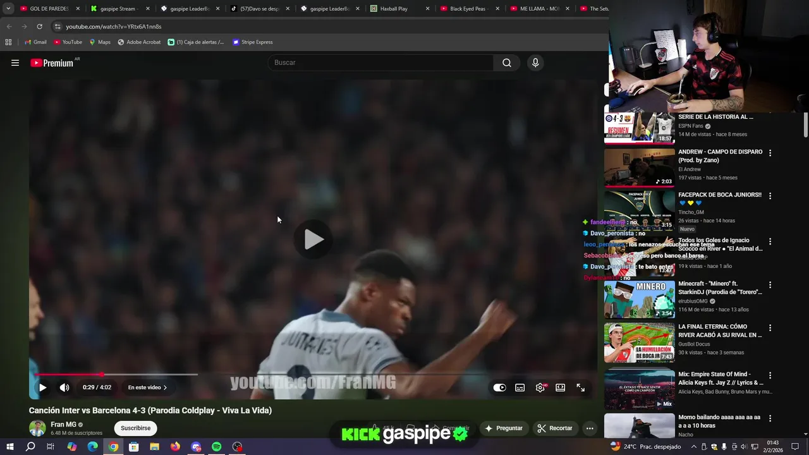Open the Windows Start menu

pyautogui.click(x=9, y=447)
